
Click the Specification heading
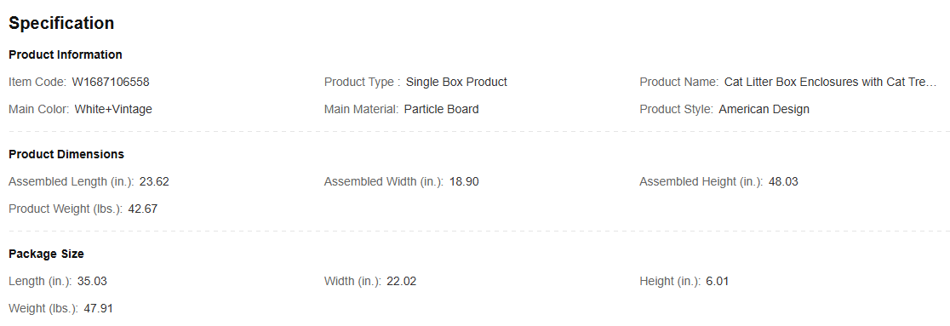click(61, 23)
